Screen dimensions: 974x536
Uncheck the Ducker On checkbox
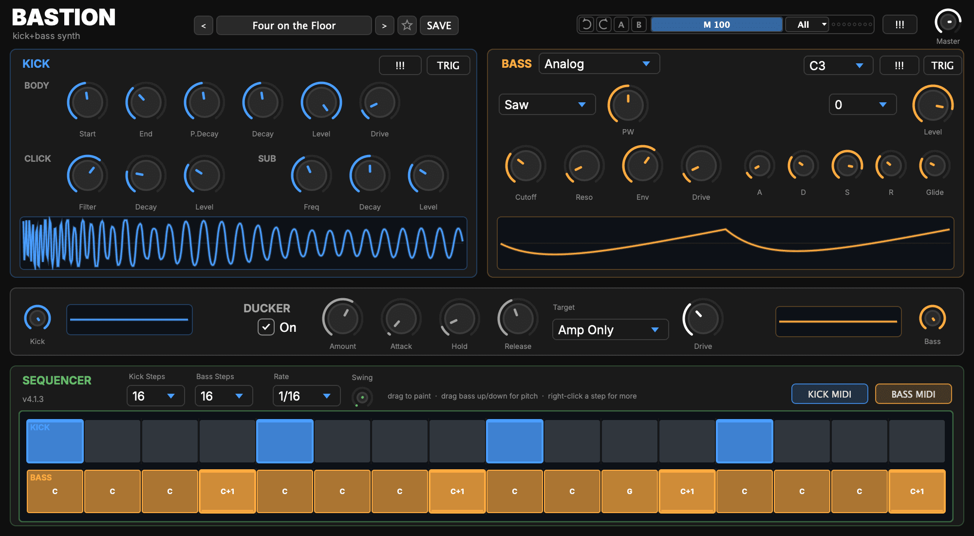click(x=266, y=327)
